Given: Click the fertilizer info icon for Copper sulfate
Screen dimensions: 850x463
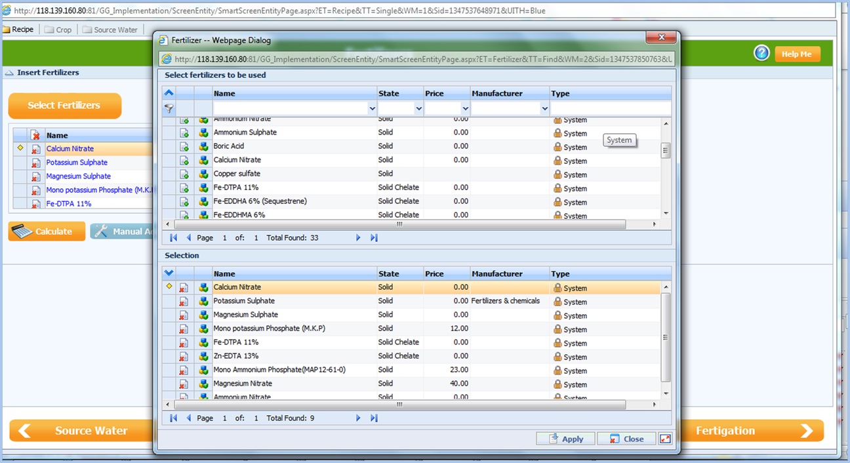Looking at the screenshot, I should click(203, 174).
